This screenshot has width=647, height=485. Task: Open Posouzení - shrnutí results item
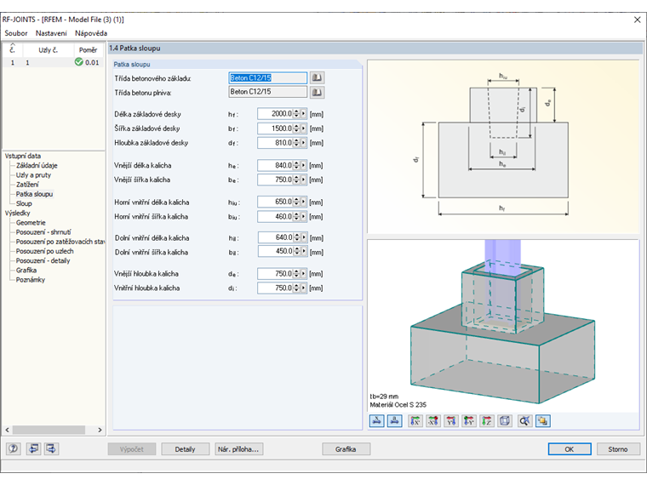[43, 231]
